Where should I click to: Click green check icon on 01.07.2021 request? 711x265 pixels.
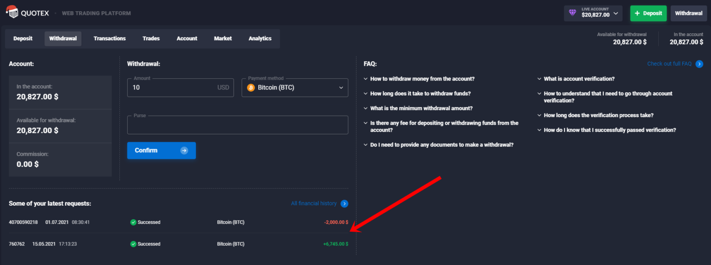133,222
